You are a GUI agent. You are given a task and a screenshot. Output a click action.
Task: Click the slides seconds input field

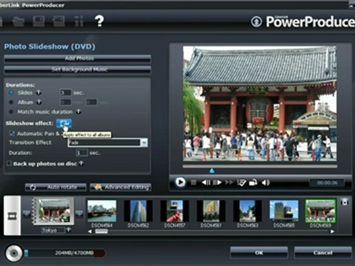[66, 93]
